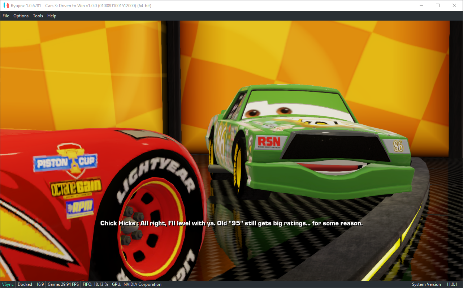
Task: Toggle Docked mode in status bar
Action: click(x=25, y=284)
